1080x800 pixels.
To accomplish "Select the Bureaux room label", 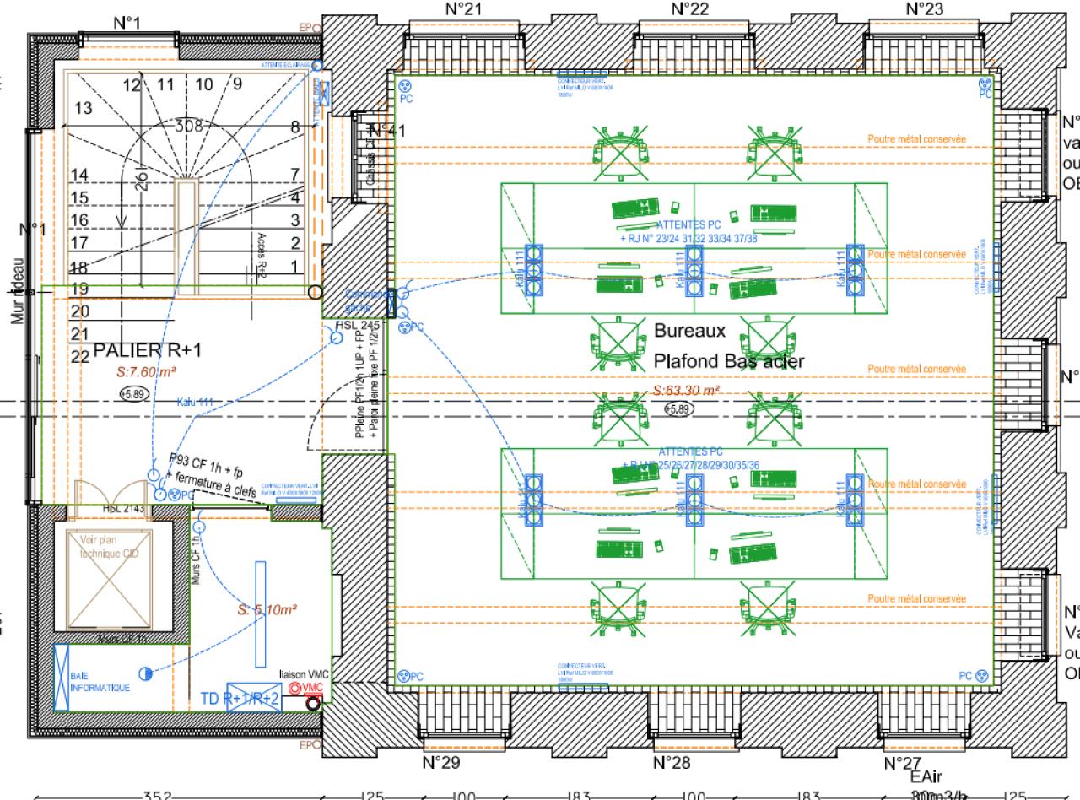I will point(689,332).
